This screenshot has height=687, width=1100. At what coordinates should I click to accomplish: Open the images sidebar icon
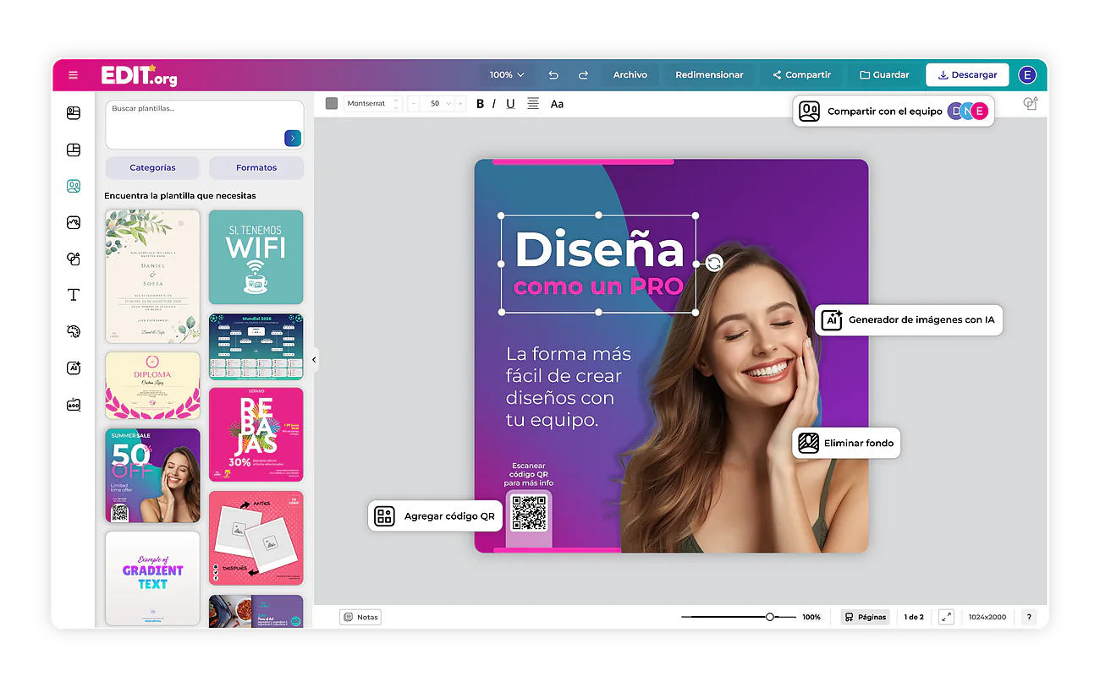pyautogui.click(x=74, y=223)
